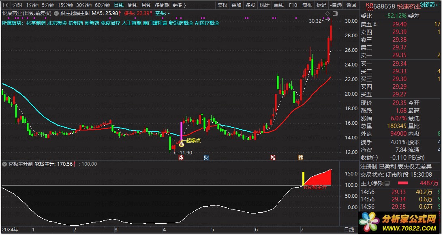Image resolution: width=443 pixels, height=235 pixels.
Task: Click the 2024年 year label
Action: pos(10,229)
